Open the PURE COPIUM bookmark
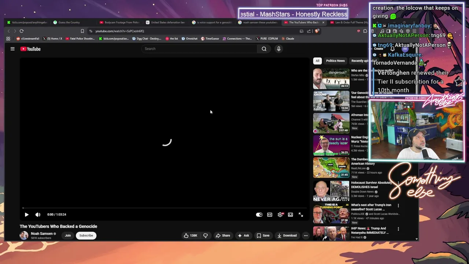This screenshot has width=469, height=264. [266, 38]
